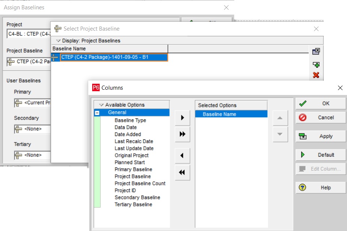Open the Secondary baseline dropdown showing <None>

32,129
